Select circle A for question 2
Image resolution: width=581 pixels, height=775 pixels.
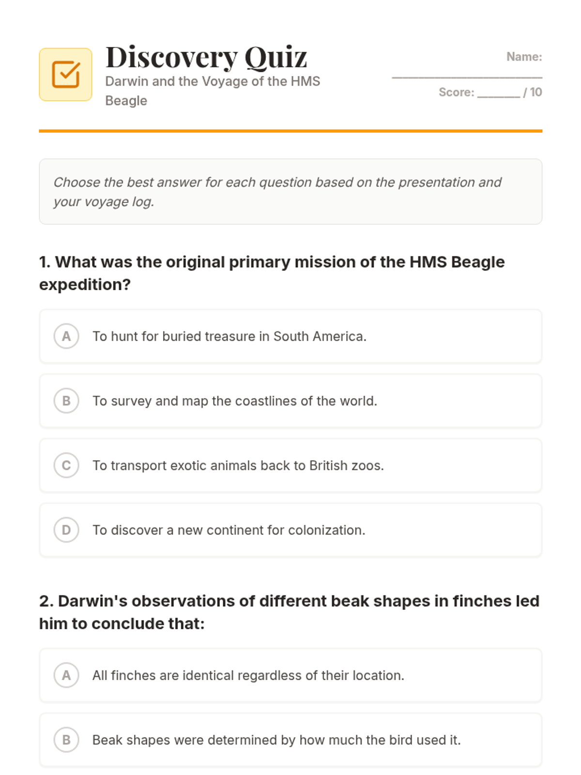click(66, 675)
